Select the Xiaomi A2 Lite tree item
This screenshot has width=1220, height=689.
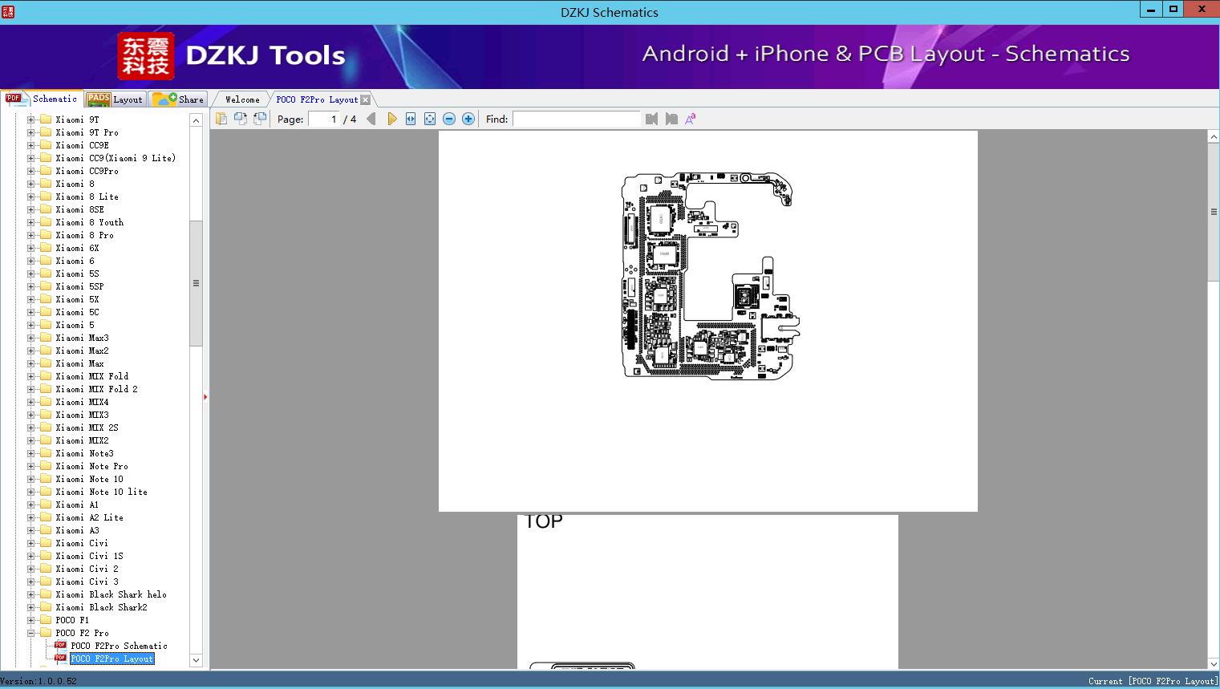[90, 517]
